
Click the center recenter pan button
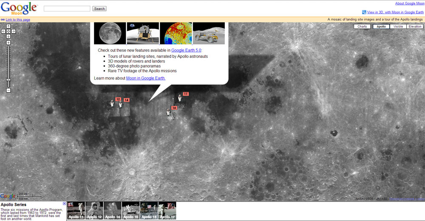(8, 31)
